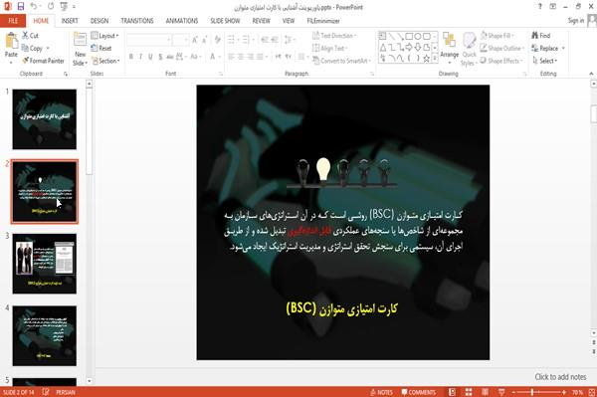The height and width of the screenshot is (397, 597).
Task: Click to add notes area
Action: [x=560, y=376]
